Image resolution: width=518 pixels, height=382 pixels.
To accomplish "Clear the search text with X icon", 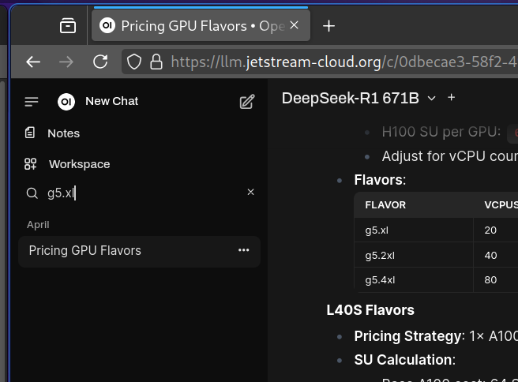I will click(251, 192).
